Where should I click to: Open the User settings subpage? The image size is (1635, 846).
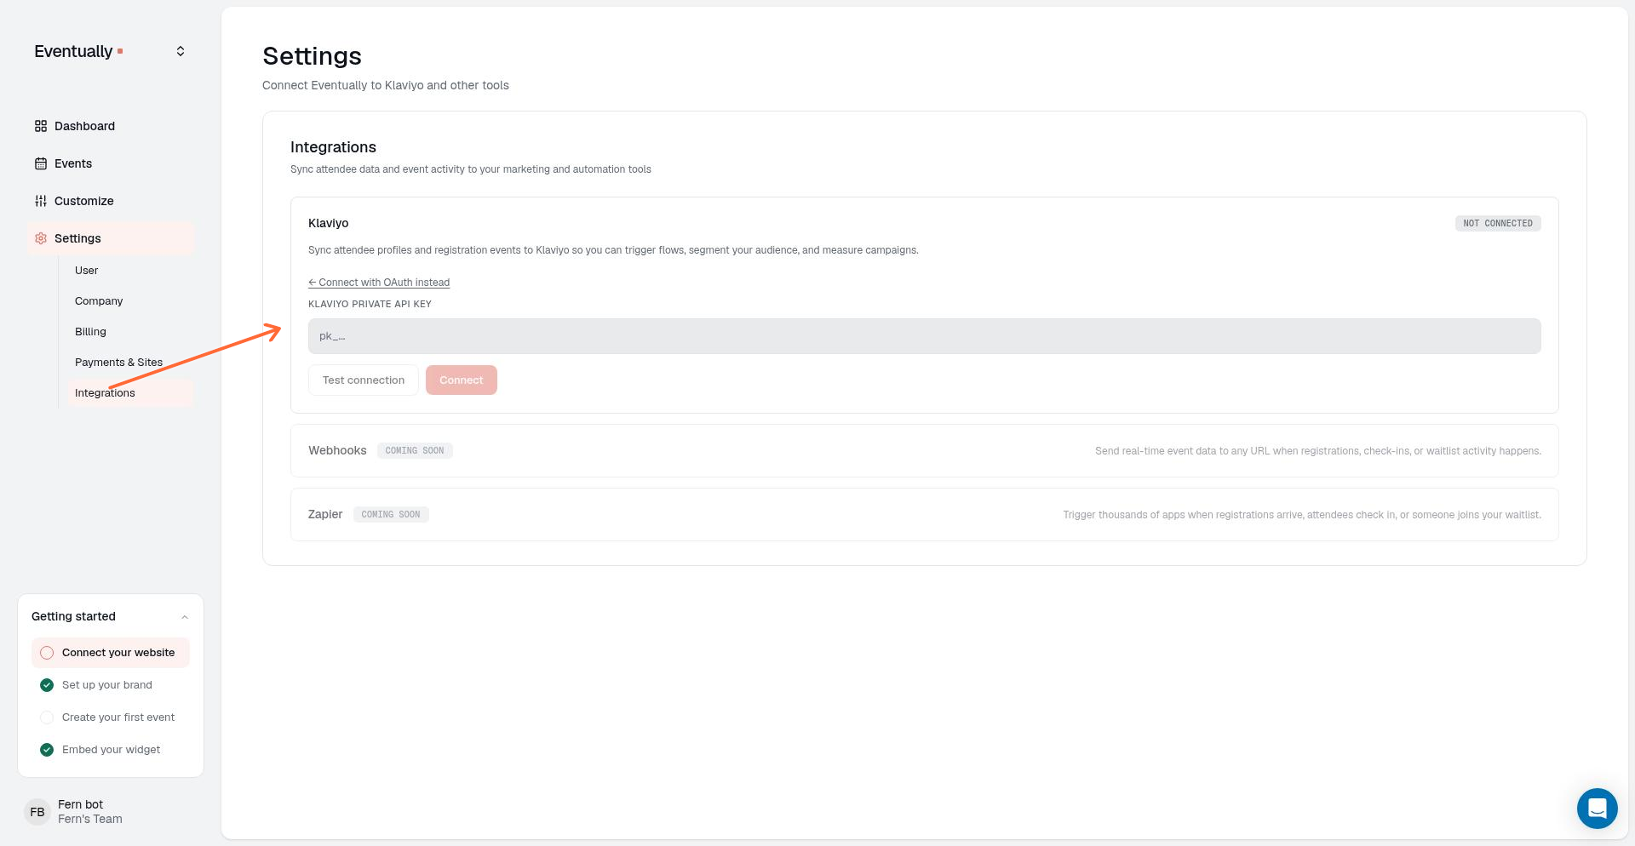tap(130, 271)
